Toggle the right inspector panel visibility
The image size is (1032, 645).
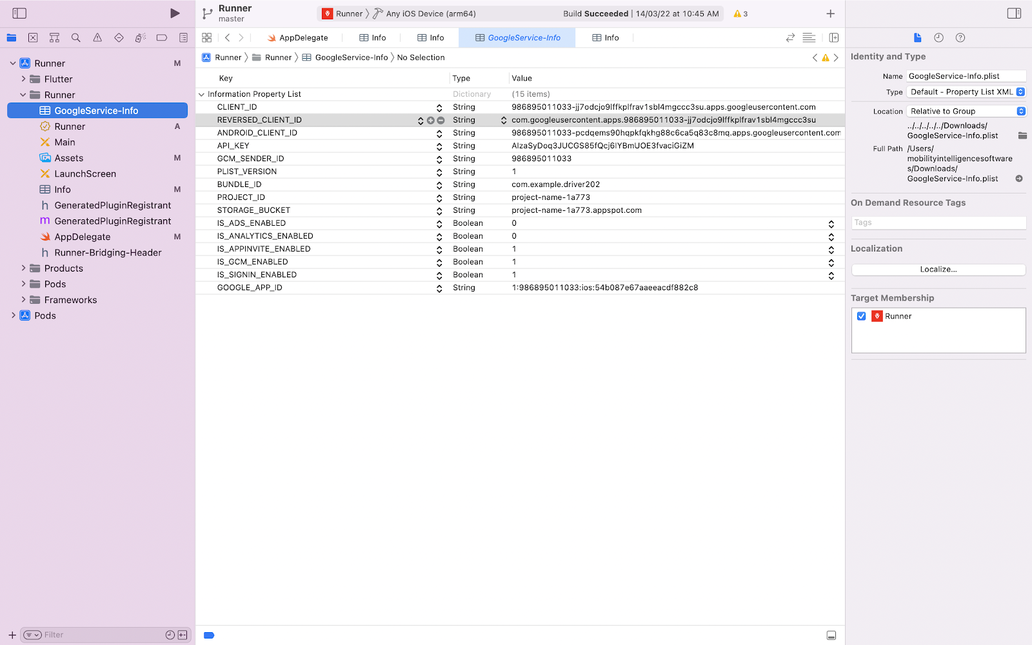point(1013,12)
